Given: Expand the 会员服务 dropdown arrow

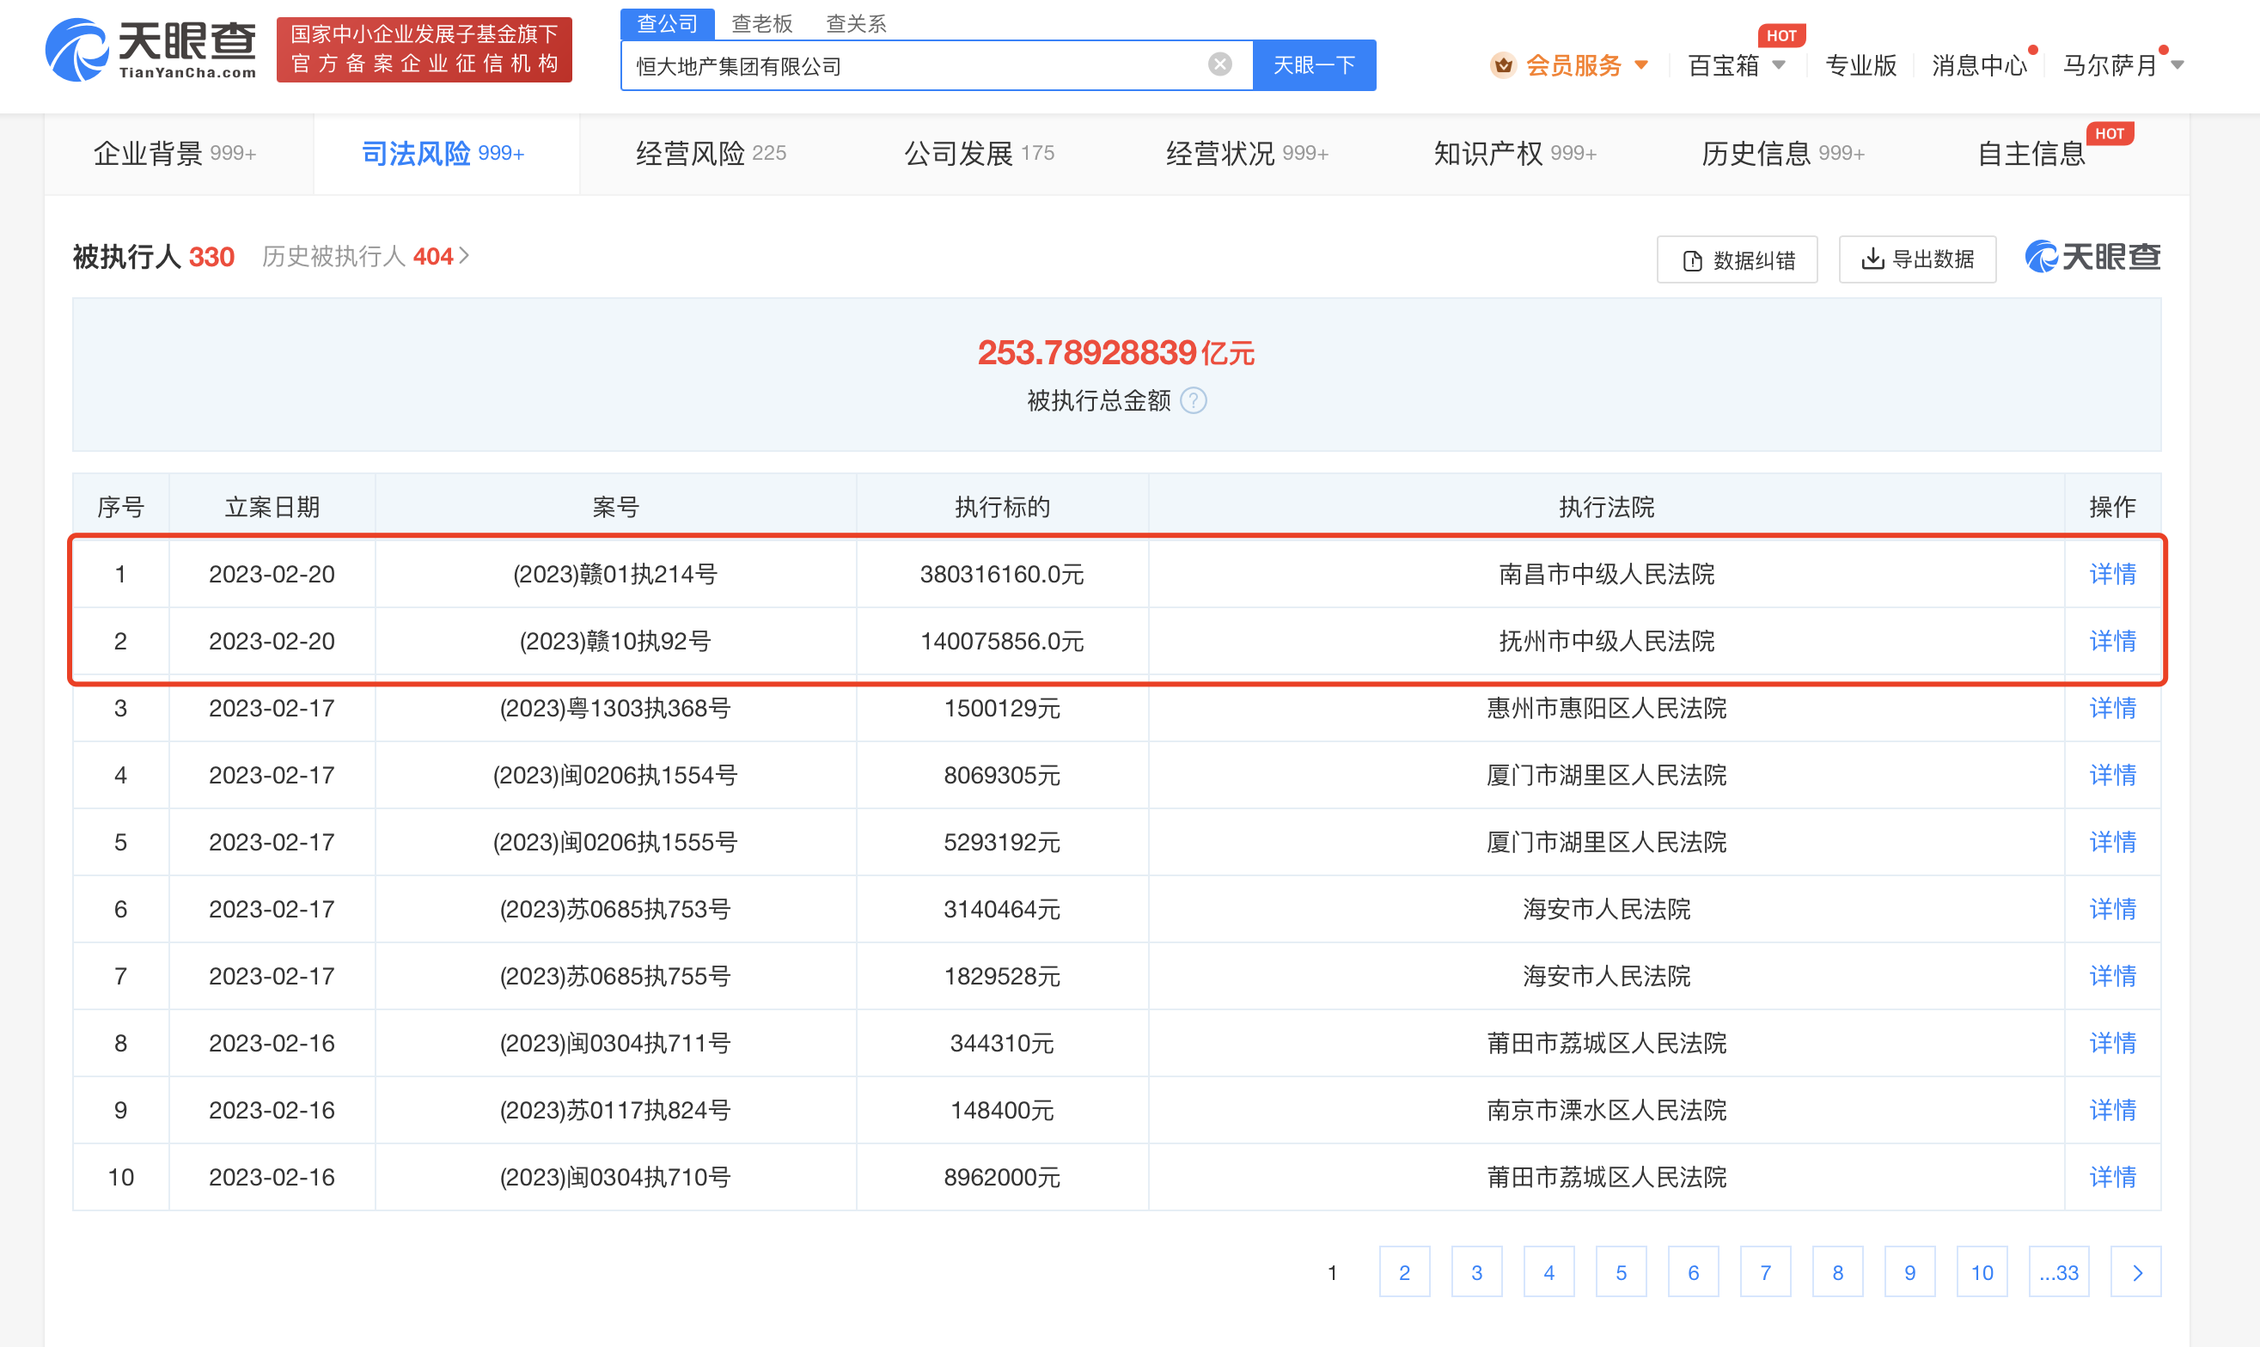Looking at the screenshot, I should click(x=1640, y=65).
